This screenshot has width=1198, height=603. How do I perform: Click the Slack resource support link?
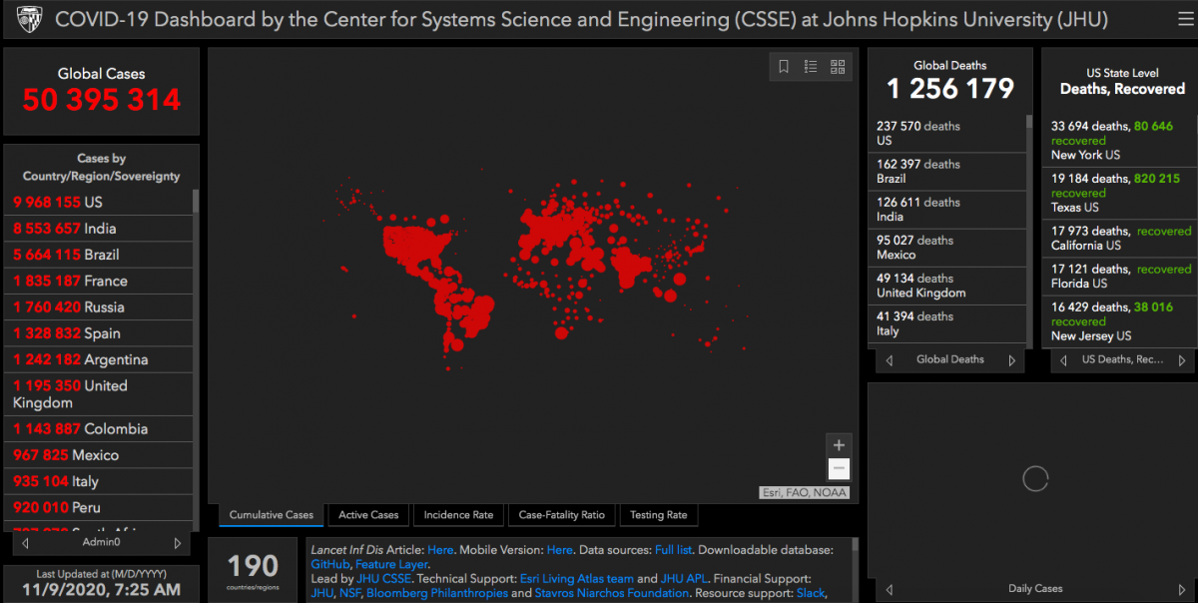(812, 593)
